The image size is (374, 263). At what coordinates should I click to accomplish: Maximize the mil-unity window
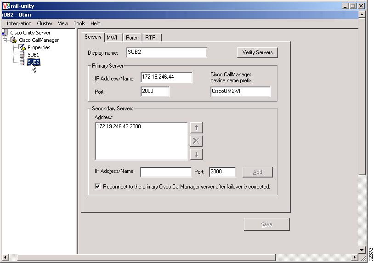pyautogui.click(x=353, y=6)
